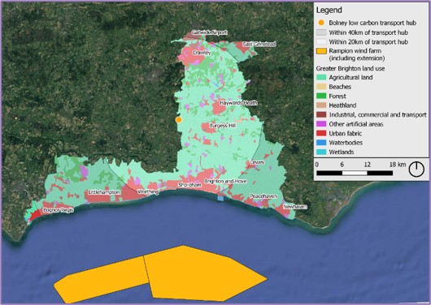Click the Haywards Heath town label
The width and height of the screenshot is (431, 305).
coord(238,103)
